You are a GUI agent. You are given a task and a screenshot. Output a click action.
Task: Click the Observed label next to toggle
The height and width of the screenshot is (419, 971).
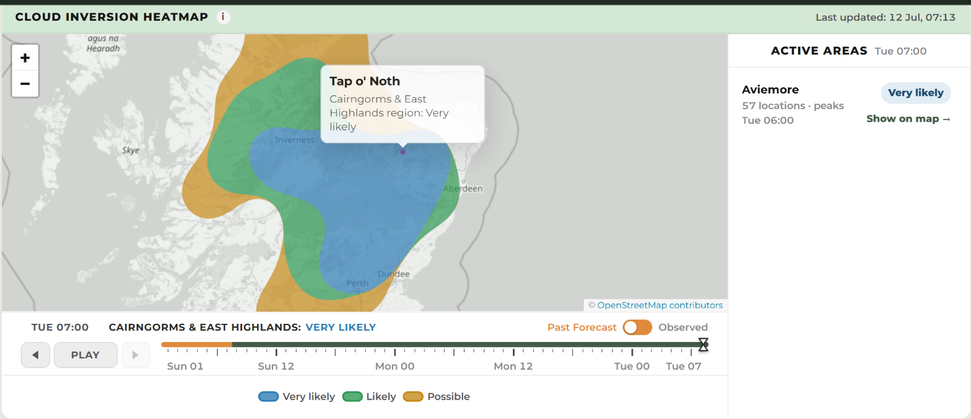tap(683, 327)
